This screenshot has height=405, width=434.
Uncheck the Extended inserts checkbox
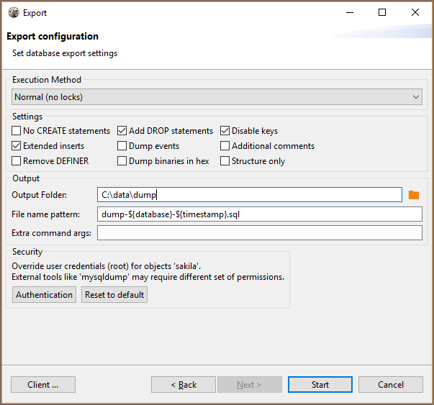[x=17, y=146]
